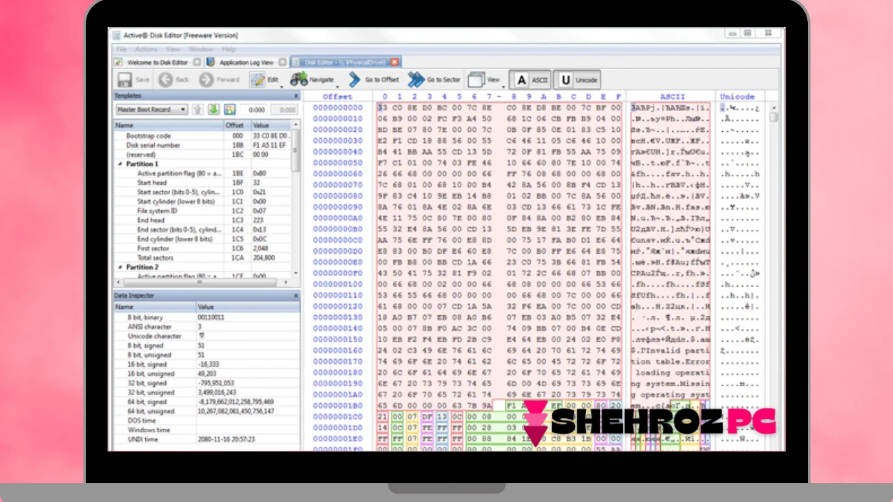Select the Bootstrap code row

[x=203, y=136]
